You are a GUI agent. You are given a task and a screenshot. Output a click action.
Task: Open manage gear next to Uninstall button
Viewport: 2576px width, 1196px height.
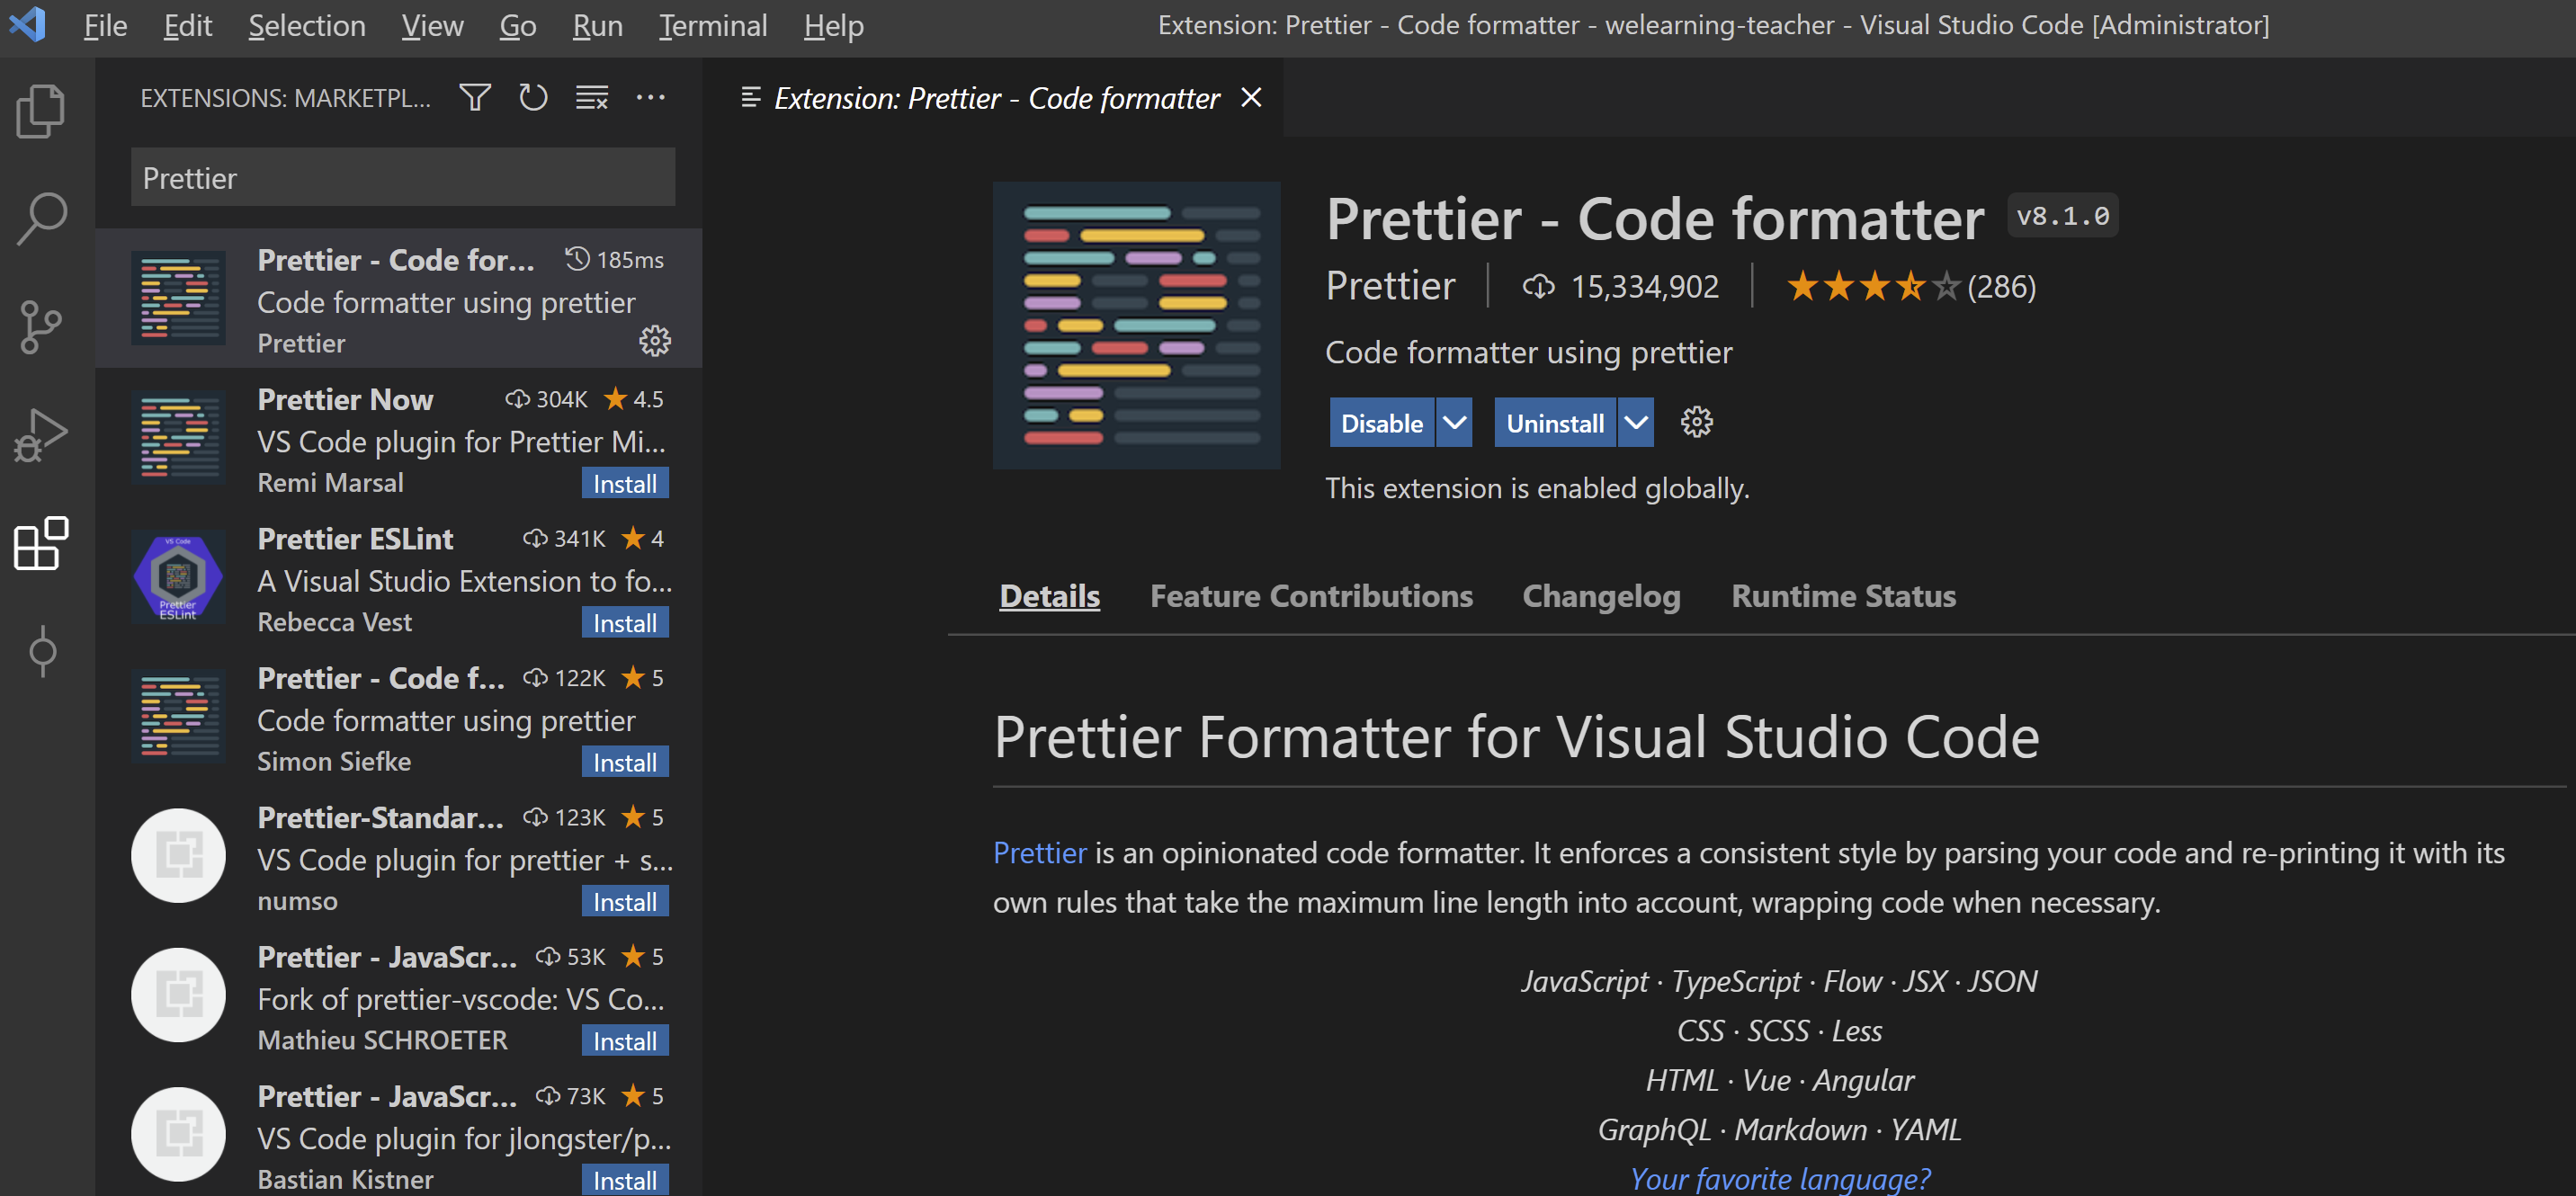pyautogui.click(x=1697, y=423)
